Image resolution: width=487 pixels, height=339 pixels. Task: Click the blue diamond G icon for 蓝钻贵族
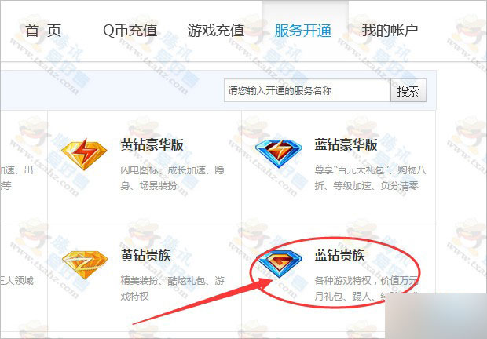(x=279, y=264)
